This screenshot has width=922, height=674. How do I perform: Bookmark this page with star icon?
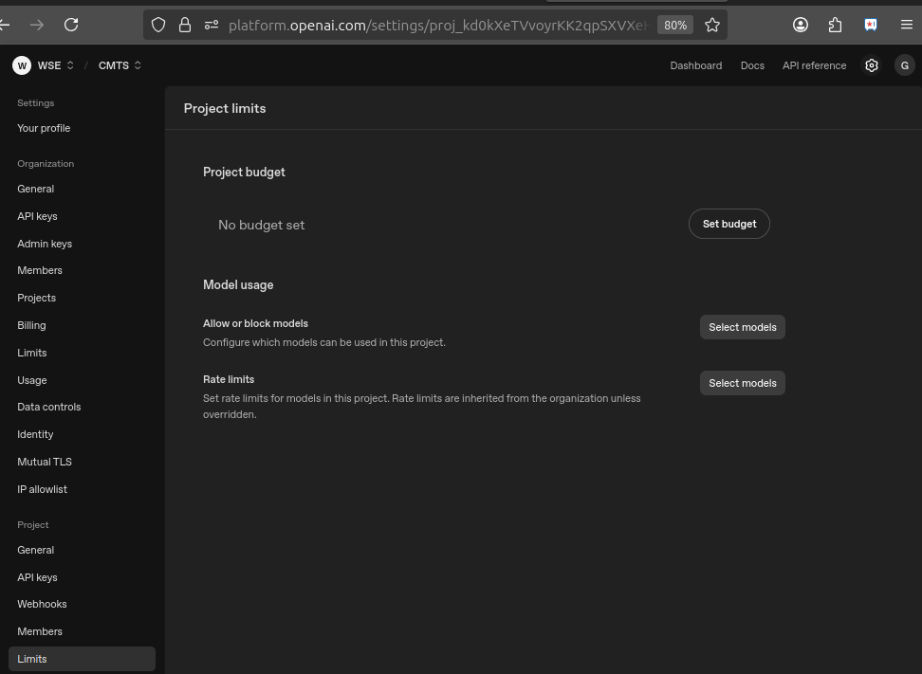tap(712, 25)
